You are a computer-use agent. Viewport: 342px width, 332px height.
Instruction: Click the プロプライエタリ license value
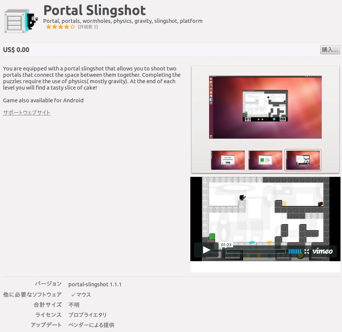pos(87,315)
